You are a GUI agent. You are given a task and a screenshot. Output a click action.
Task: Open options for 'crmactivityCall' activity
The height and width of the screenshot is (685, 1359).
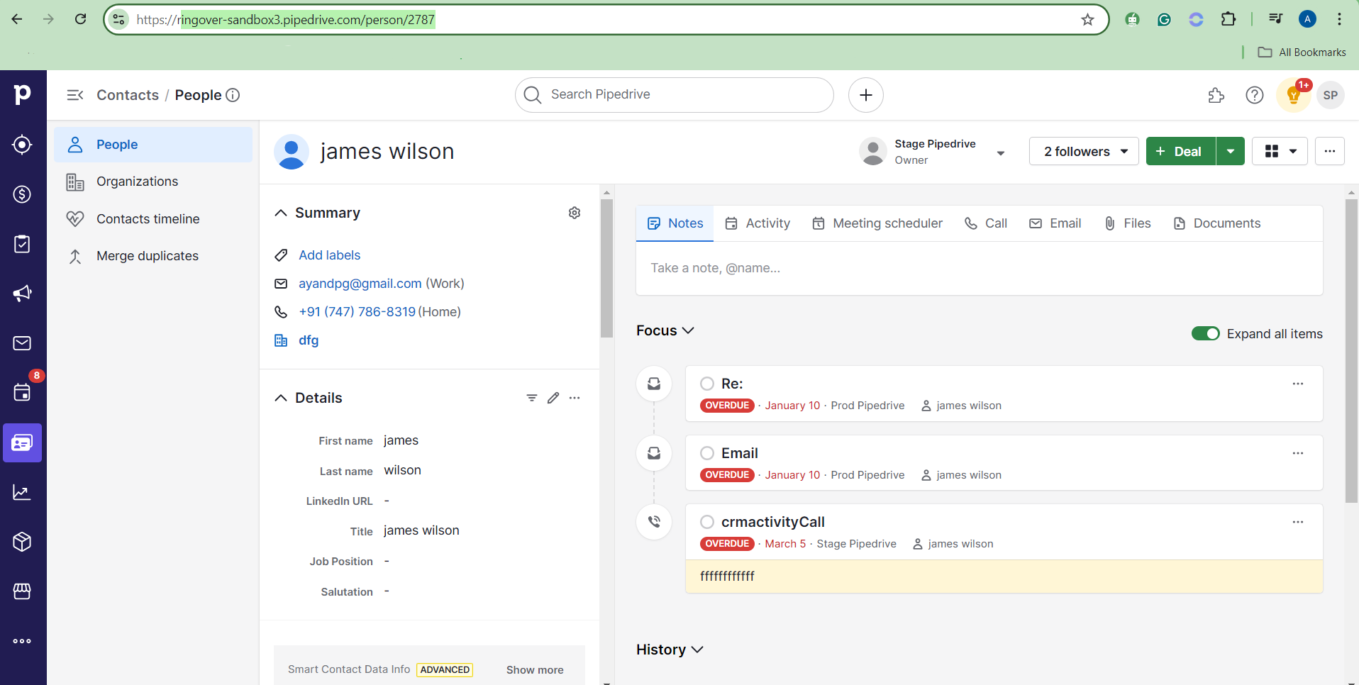pyautogui.click(x=1298, y=522)
